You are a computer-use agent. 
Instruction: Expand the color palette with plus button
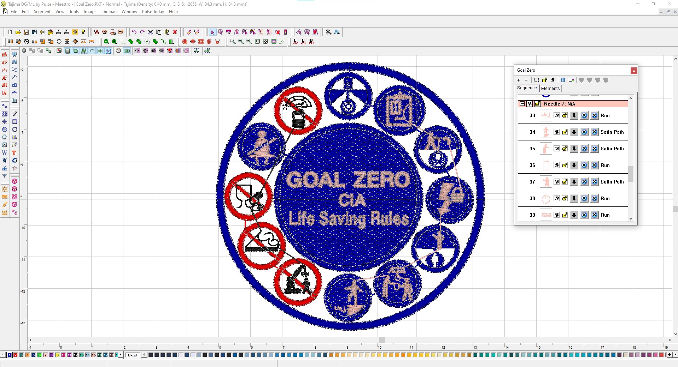tap(669, 355)
